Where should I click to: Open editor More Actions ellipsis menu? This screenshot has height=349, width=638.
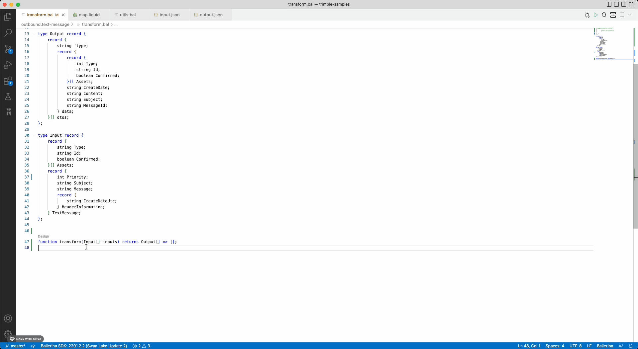[x=630, y=15]
